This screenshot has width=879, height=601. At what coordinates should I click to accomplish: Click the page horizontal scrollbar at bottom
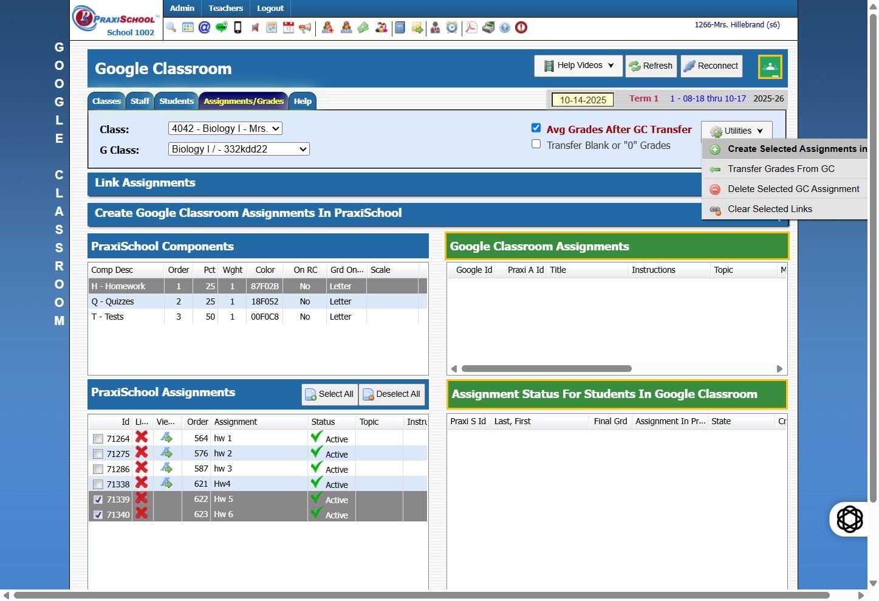click(422, 596)
